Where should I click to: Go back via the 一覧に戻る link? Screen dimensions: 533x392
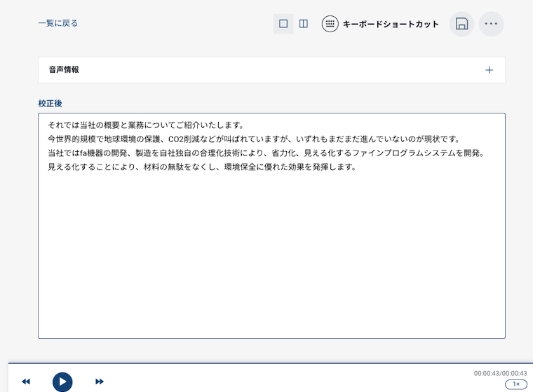(x=58, y=23)
